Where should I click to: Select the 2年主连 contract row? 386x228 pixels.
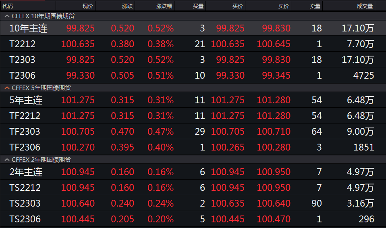(x=26, y=172)
